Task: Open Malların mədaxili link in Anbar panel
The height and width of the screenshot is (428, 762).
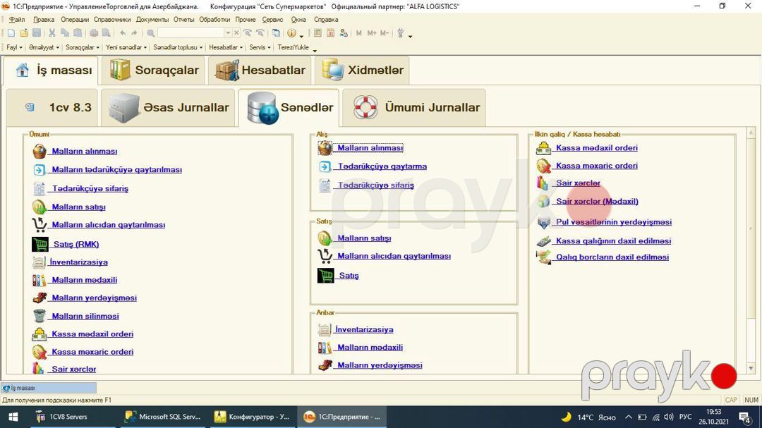Action: 370,348
